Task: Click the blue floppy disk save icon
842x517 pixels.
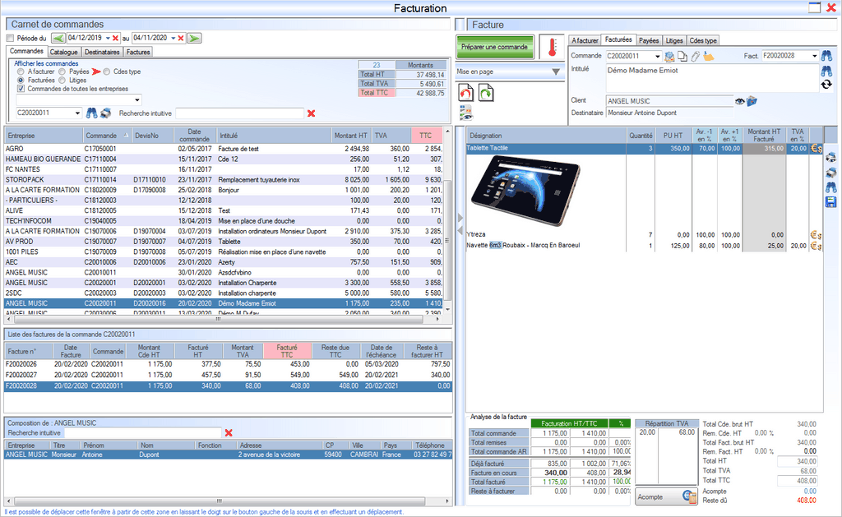Action: (x=830, y=202)
